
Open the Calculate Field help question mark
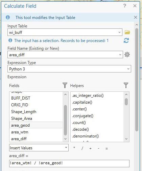coord(125,6)
